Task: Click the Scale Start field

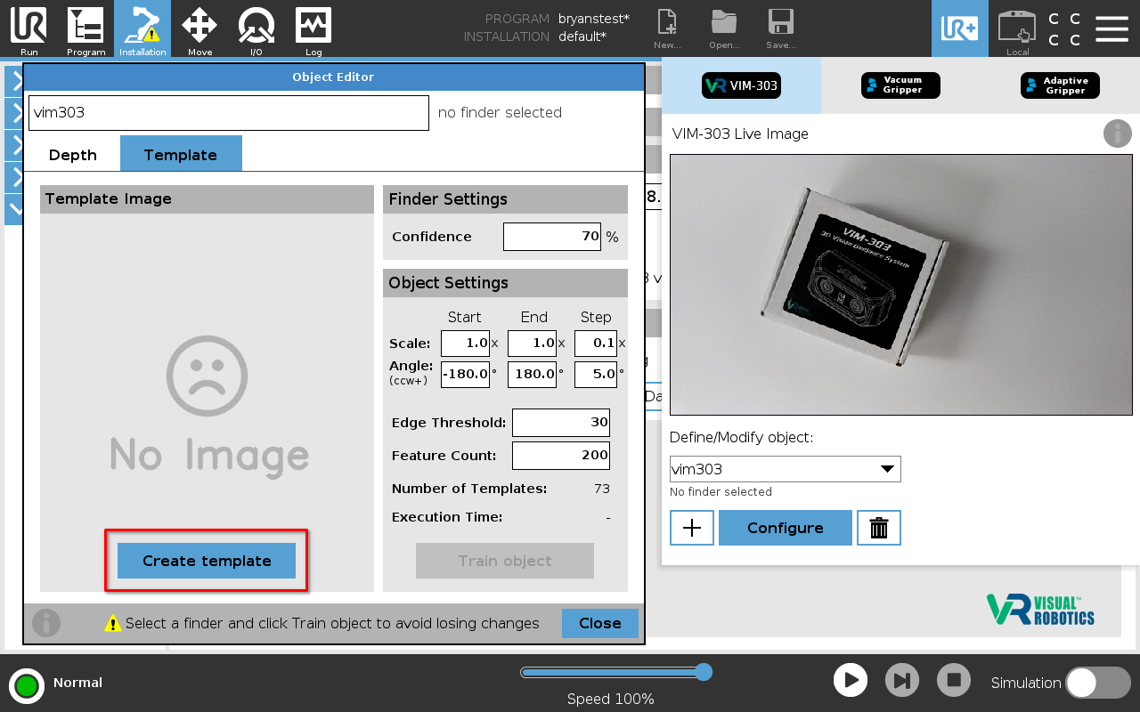Action: (x=465, y=344)
